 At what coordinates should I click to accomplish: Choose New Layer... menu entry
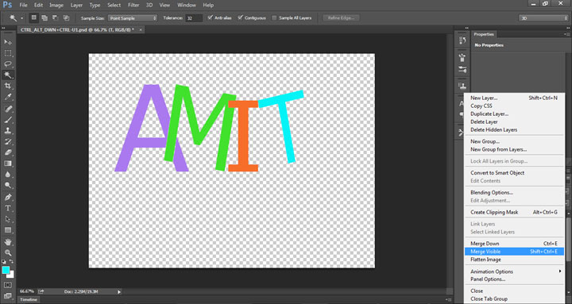pyautogui.click(x=514, y=98)
